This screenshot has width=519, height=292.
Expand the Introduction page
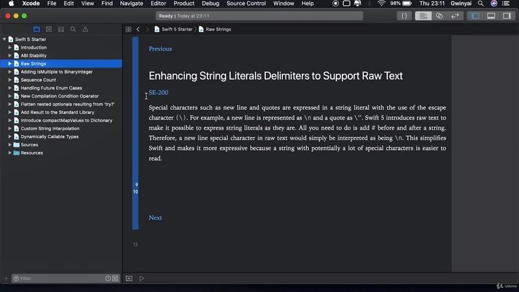click(10, 47)
